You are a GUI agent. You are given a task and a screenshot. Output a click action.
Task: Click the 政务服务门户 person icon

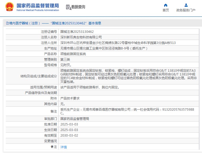[x=186, y=5]
